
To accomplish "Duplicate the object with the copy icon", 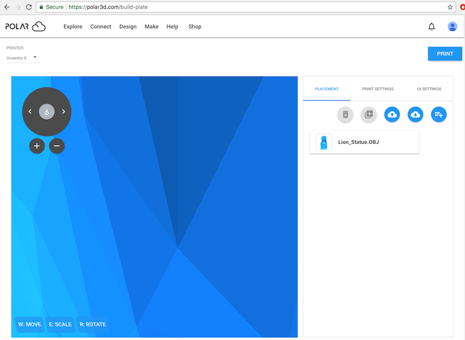I will click(x=369, y=114).
